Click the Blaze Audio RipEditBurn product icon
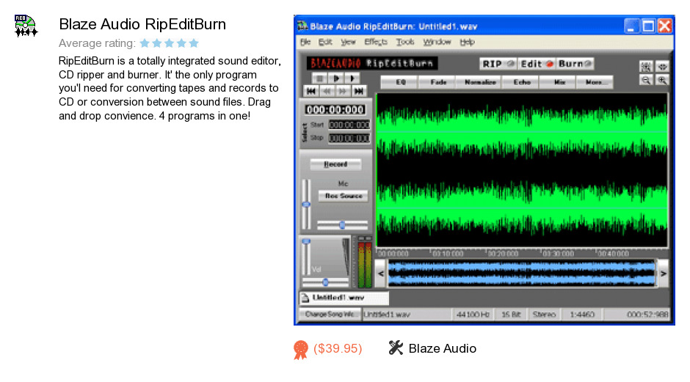This screenshot has width=690, height=382. click(26, 26)
